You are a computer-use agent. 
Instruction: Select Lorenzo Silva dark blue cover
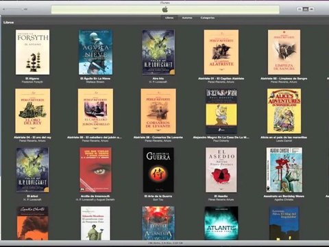coord(284,223)
